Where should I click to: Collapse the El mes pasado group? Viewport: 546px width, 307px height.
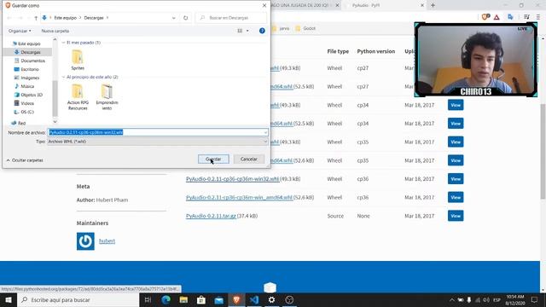tap(63, 43)
